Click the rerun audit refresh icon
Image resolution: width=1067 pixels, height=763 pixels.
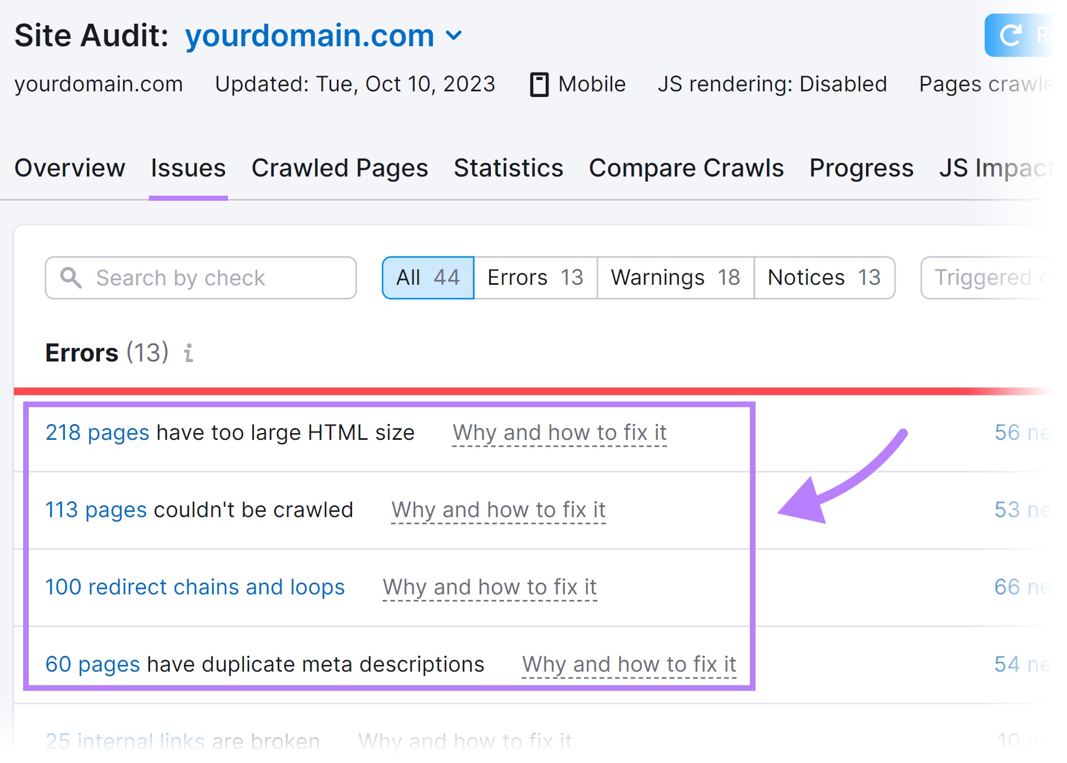[1012, 36]
